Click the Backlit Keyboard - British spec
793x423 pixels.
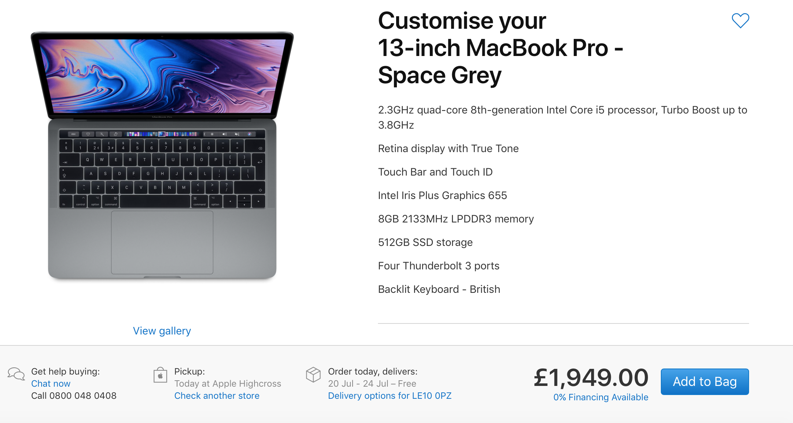(439, 289)
